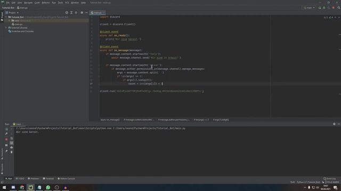Click the Rerun icon in Run panel

coord(6,129)
